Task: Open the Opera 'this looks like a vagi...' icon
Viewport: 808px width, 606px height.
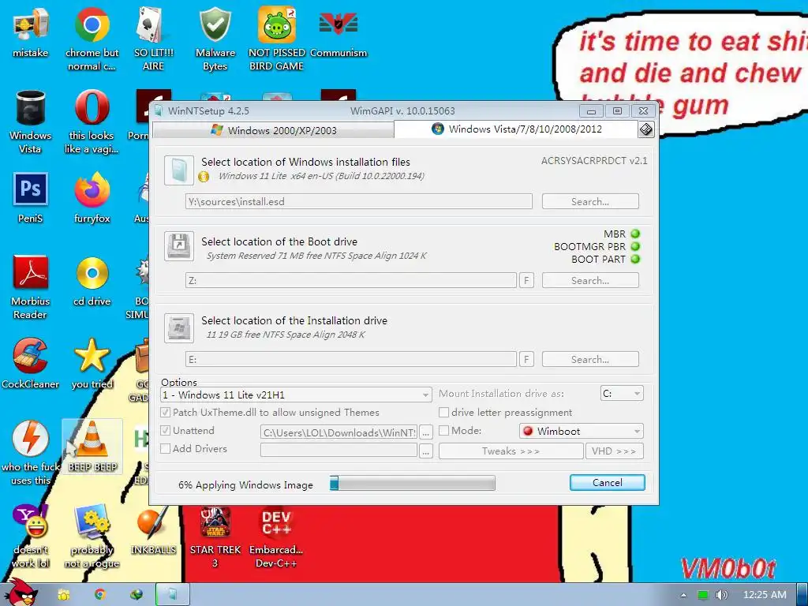Action: point(92,122)
